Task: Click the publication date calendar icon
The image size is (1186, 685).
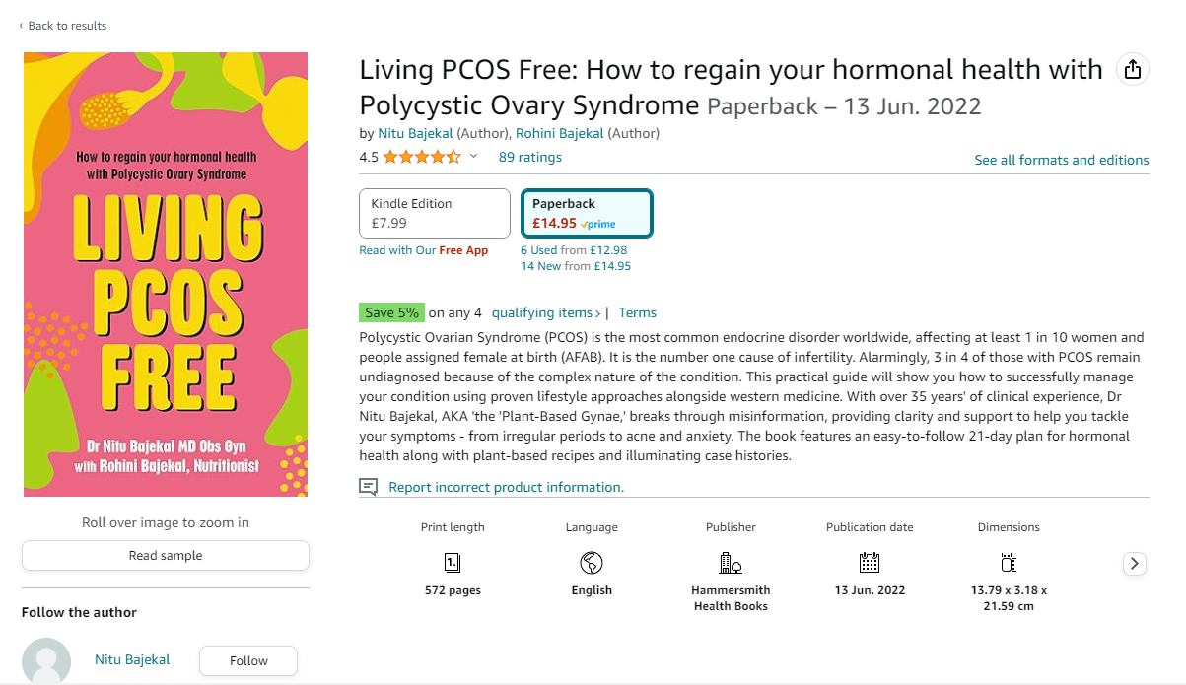Action: (870, 563)
